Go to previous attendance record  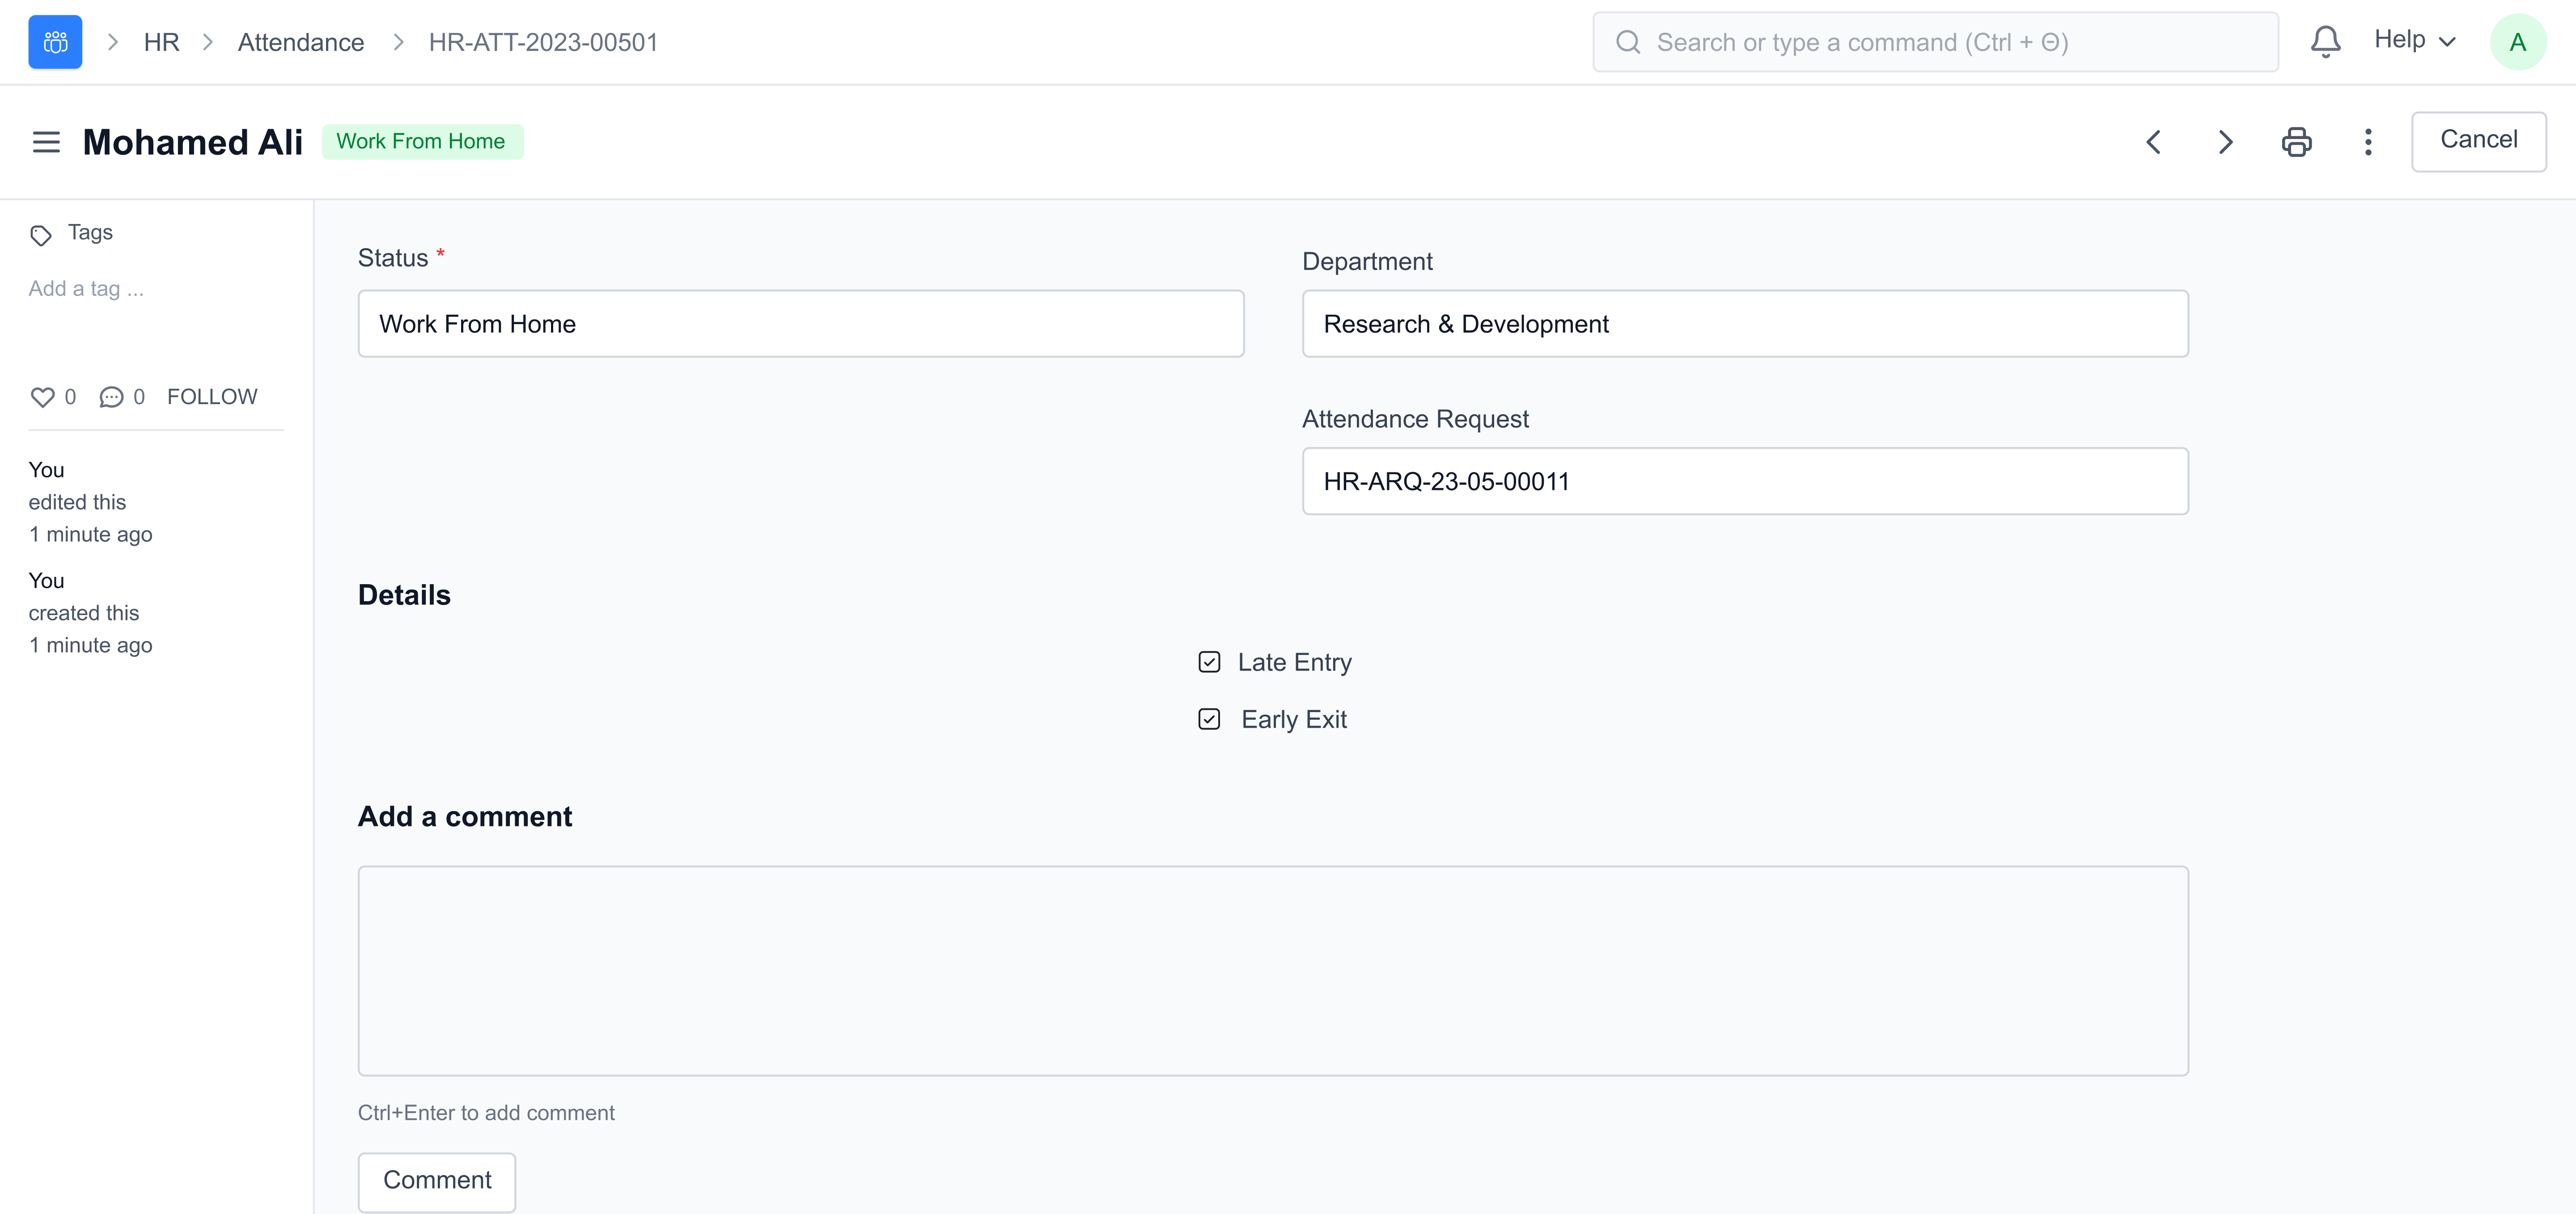tap(2154, 142)
